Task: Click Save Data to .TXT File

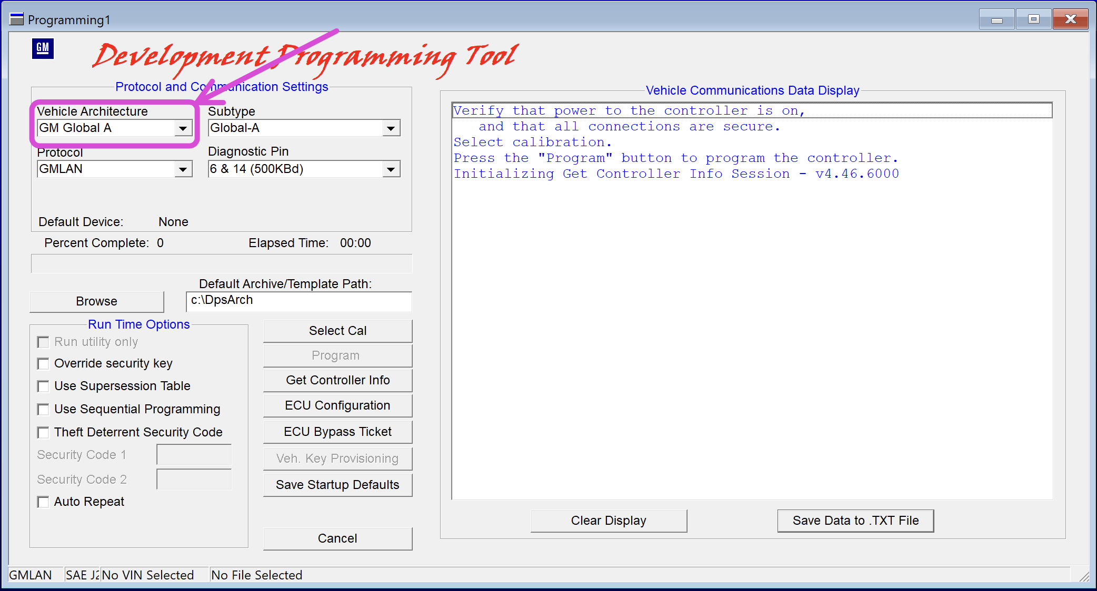Action: (x=855, y=521)
